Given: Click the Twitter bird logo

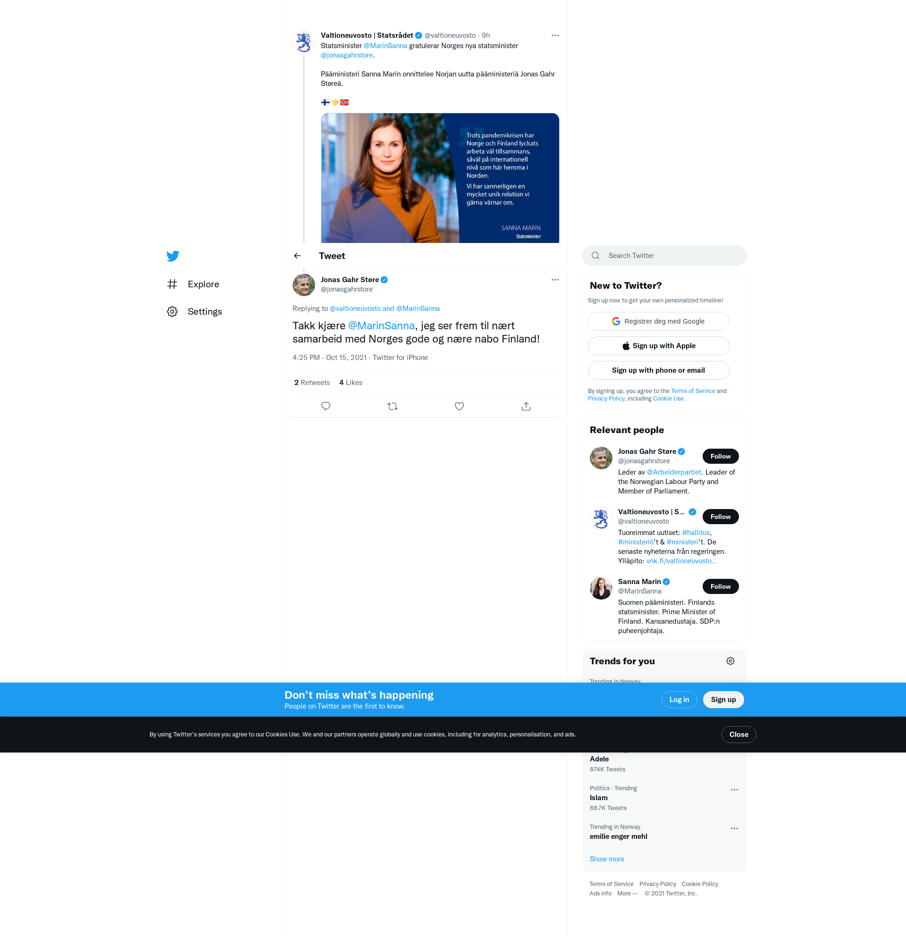Looking at the screenshot, I should coord(172,256).
